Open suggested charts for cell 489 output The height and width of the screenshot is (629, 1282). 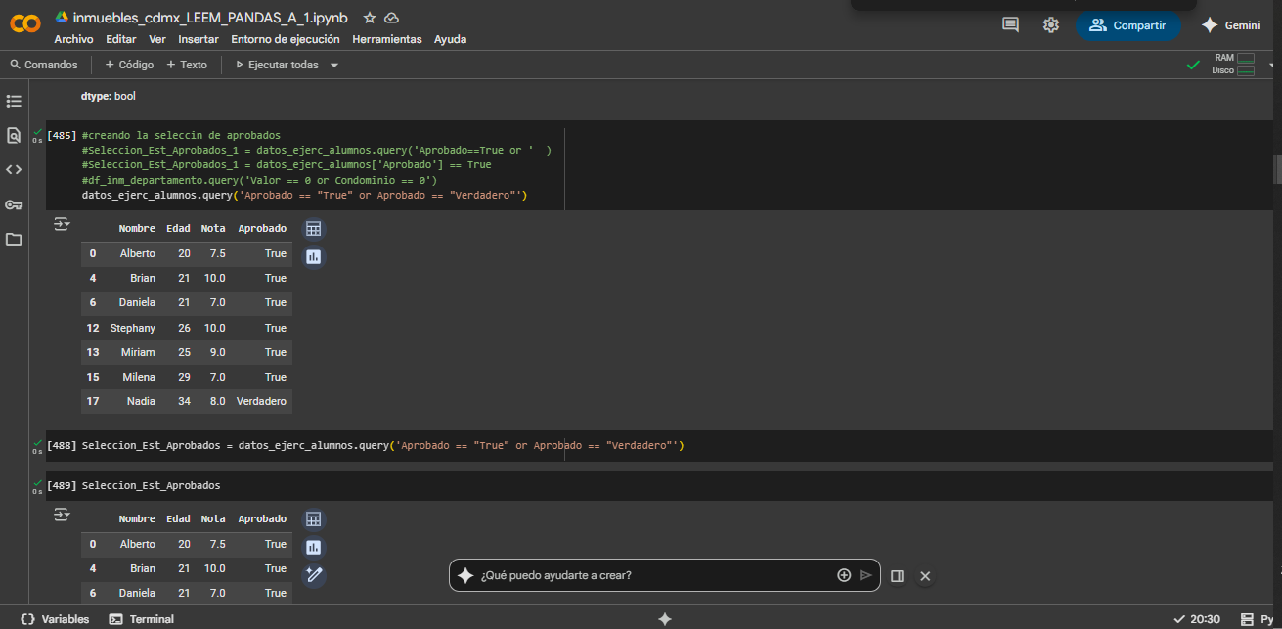313,548
